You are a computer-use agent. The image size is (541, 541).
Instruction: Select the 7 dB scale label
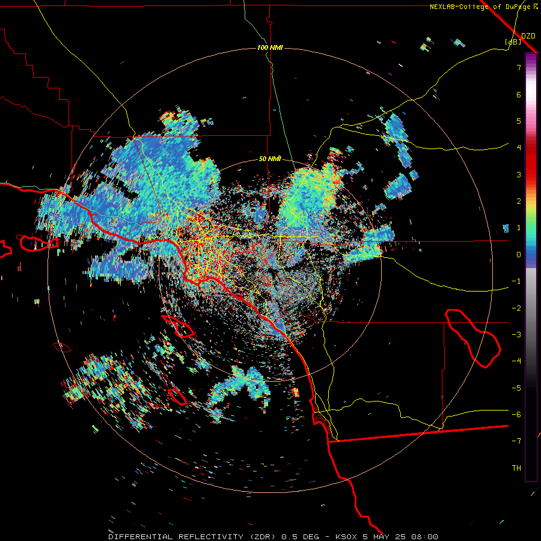(x=519, y=67)
